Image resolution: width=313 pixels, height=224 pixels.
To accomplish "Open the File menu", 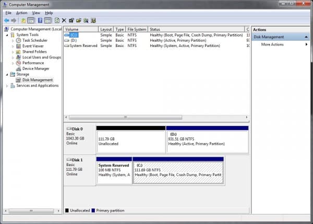I will coord(8,13).
